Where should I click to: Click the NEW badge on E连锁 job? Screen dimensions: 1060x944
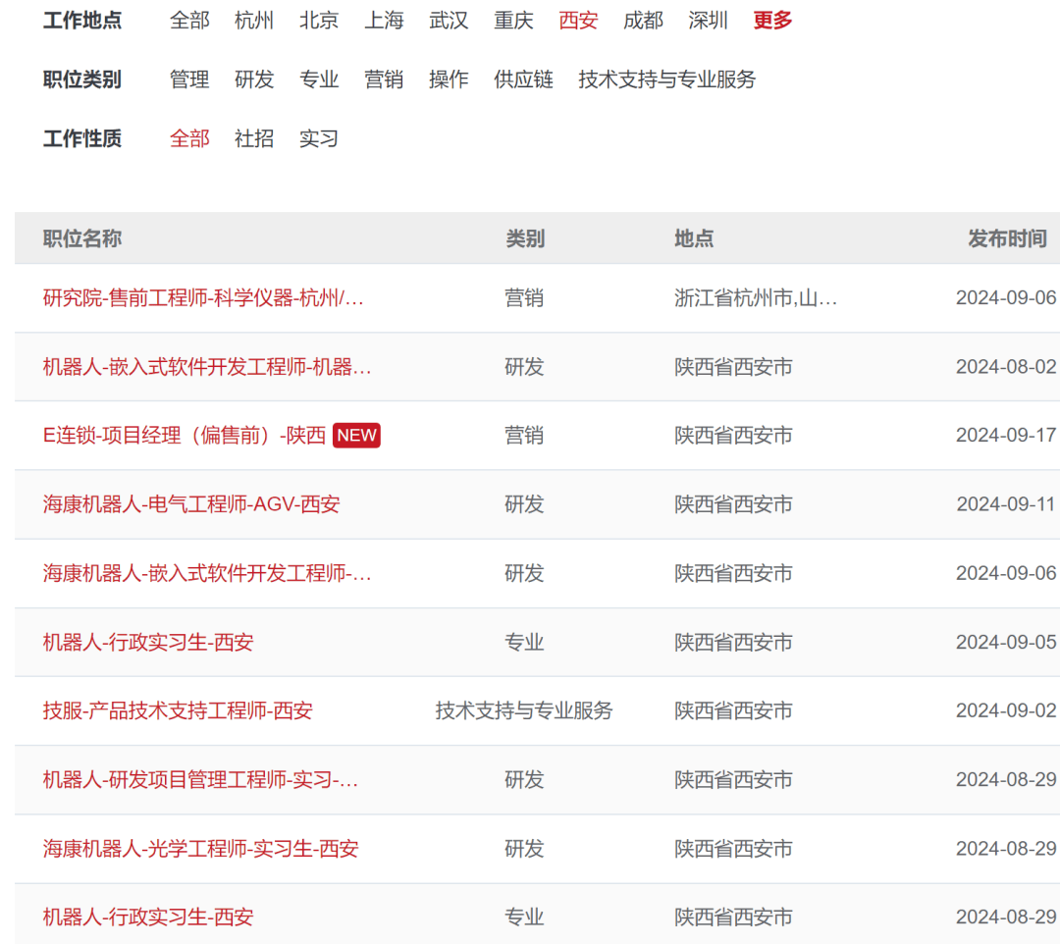(356, 435)
